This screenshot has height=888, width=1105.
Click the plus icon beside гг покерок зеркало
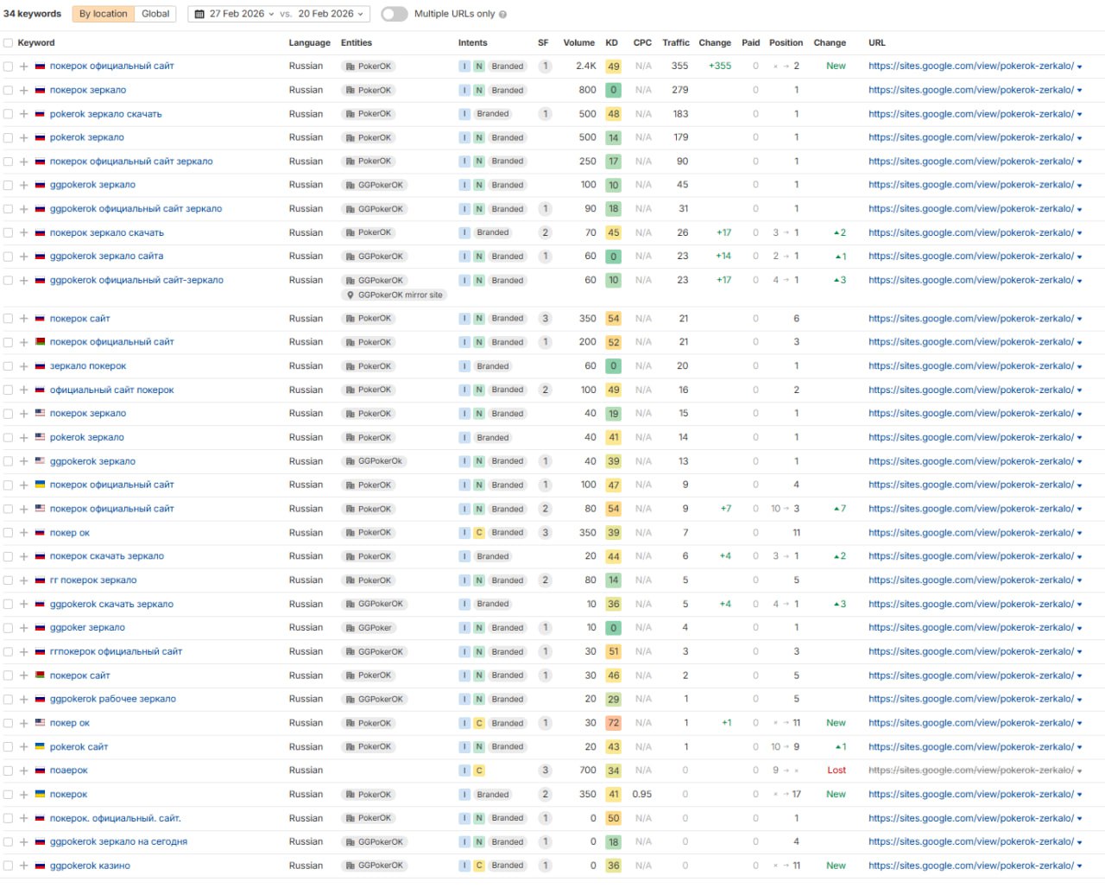coord(24,580)
